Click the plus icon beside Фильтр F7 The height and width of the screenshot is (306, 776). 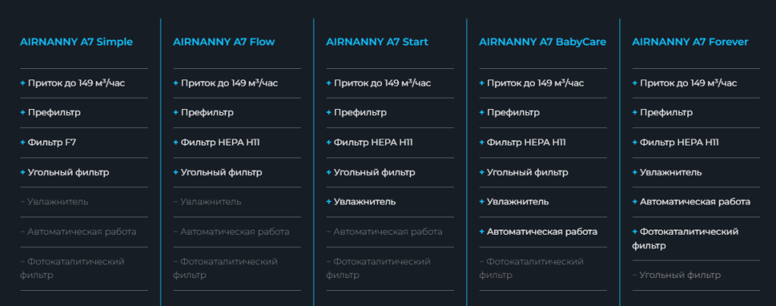(x=23, y=142)
